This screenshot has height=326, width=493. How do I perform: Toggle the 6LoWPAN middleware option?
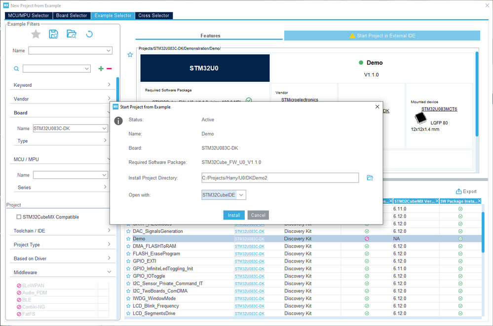click(x=19, y=286)
